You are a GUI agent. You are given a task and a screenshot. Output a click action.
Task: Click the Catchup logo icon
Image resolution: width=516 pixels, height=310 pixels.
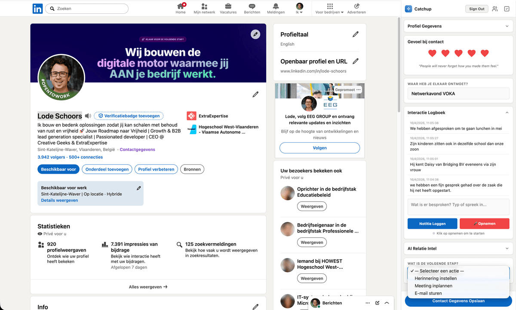408,9
